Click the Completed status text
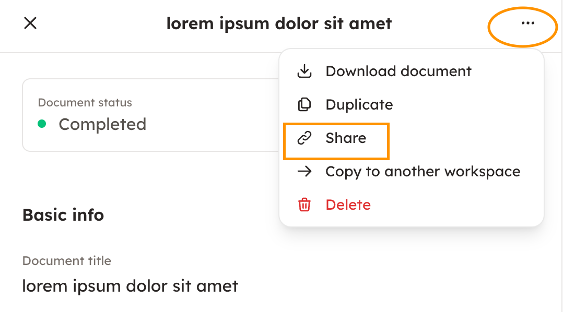Image resolution: width=563 pixels, height=312 pixels. pos(102,124)
